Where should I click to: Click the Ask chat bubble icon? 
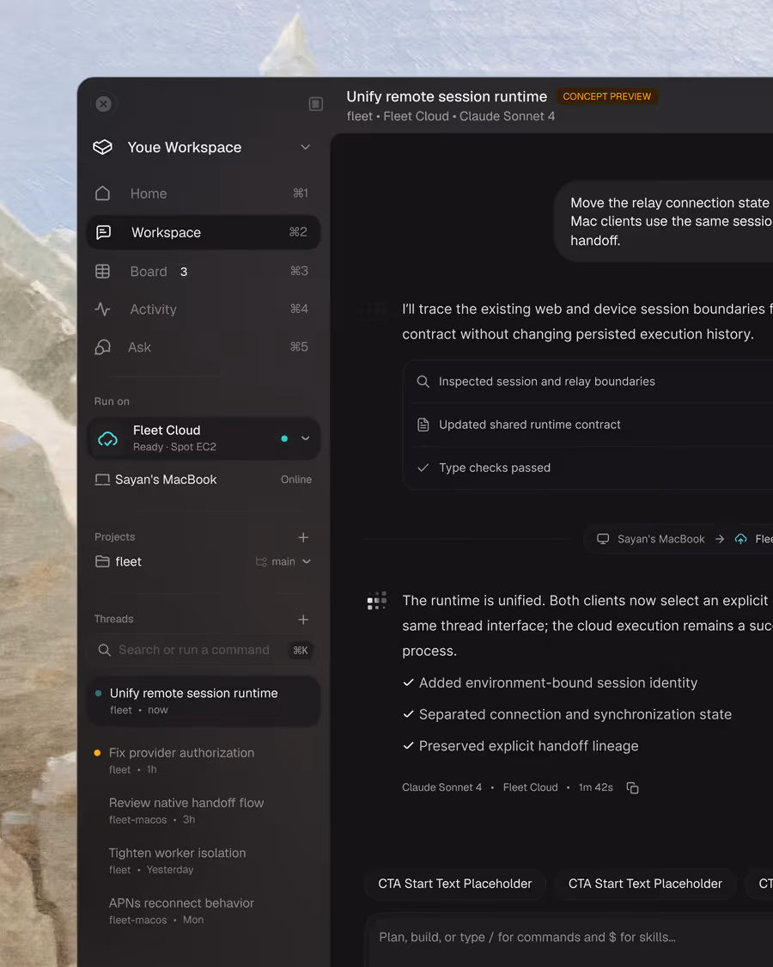point(103,347)
